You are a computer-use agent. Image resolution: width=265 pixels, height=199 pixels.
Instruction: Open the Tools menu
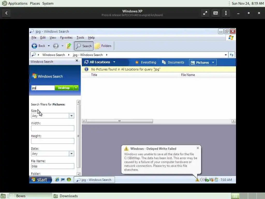click(80, 38)
